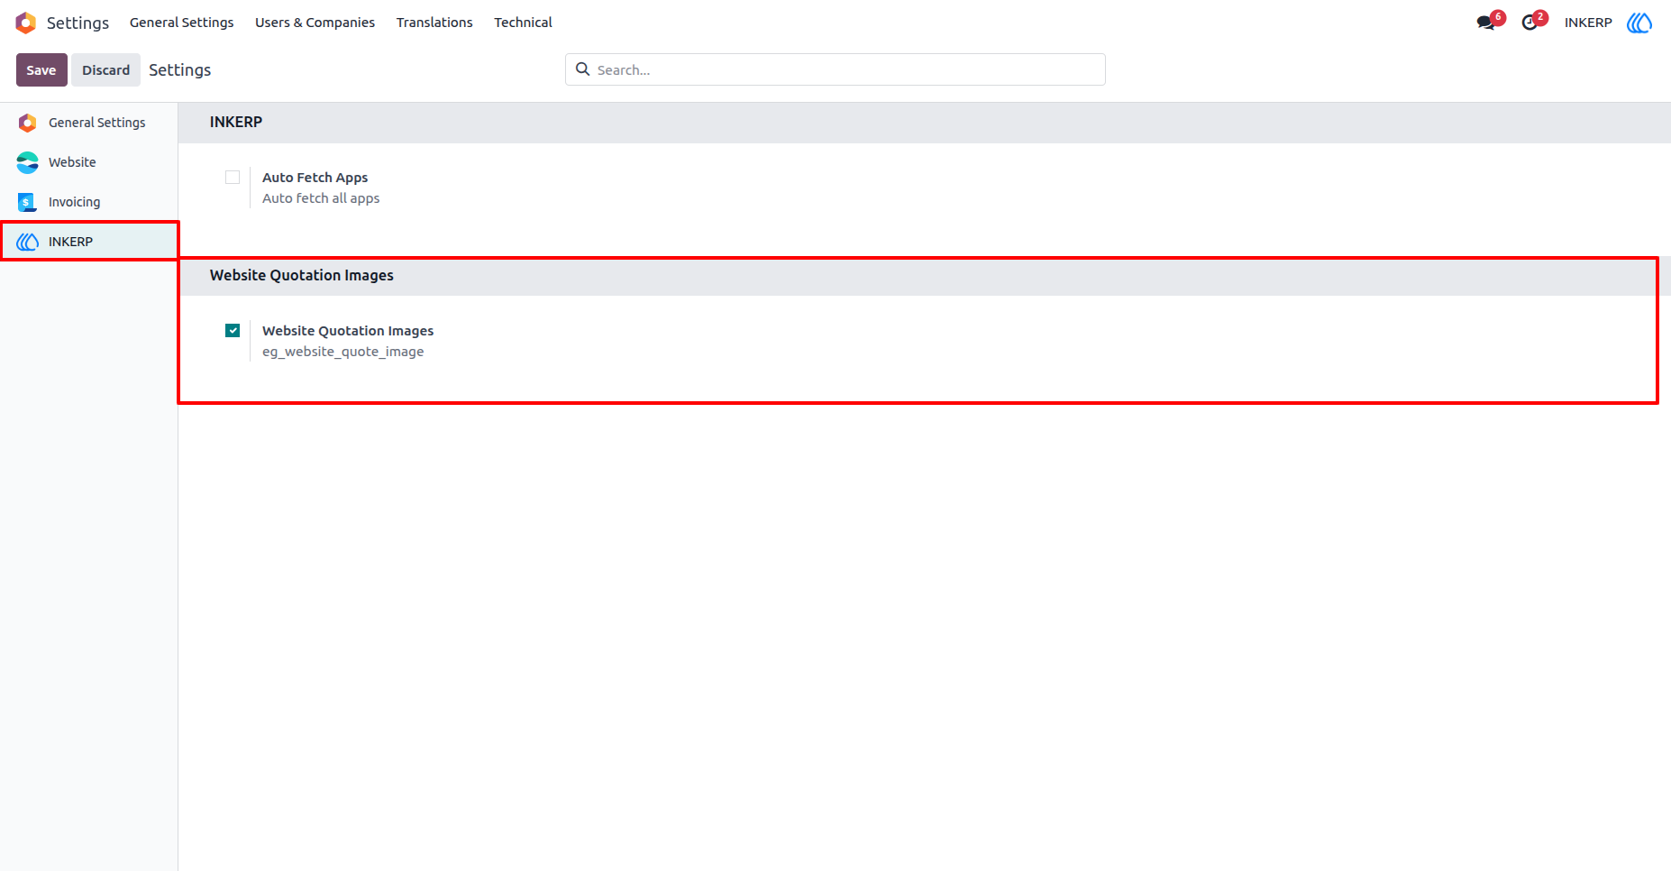1671x871 pixels.
Task: Select the General Settings sidebar tab
Action: pos(88,123)
